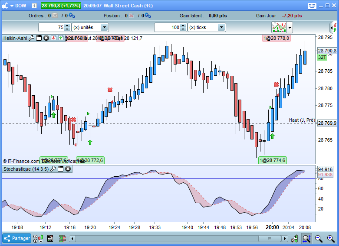The width and height of the screenshot is (339, 246).
Task: Click the red X exit marker near 20:00
Action: coord(276,84)
